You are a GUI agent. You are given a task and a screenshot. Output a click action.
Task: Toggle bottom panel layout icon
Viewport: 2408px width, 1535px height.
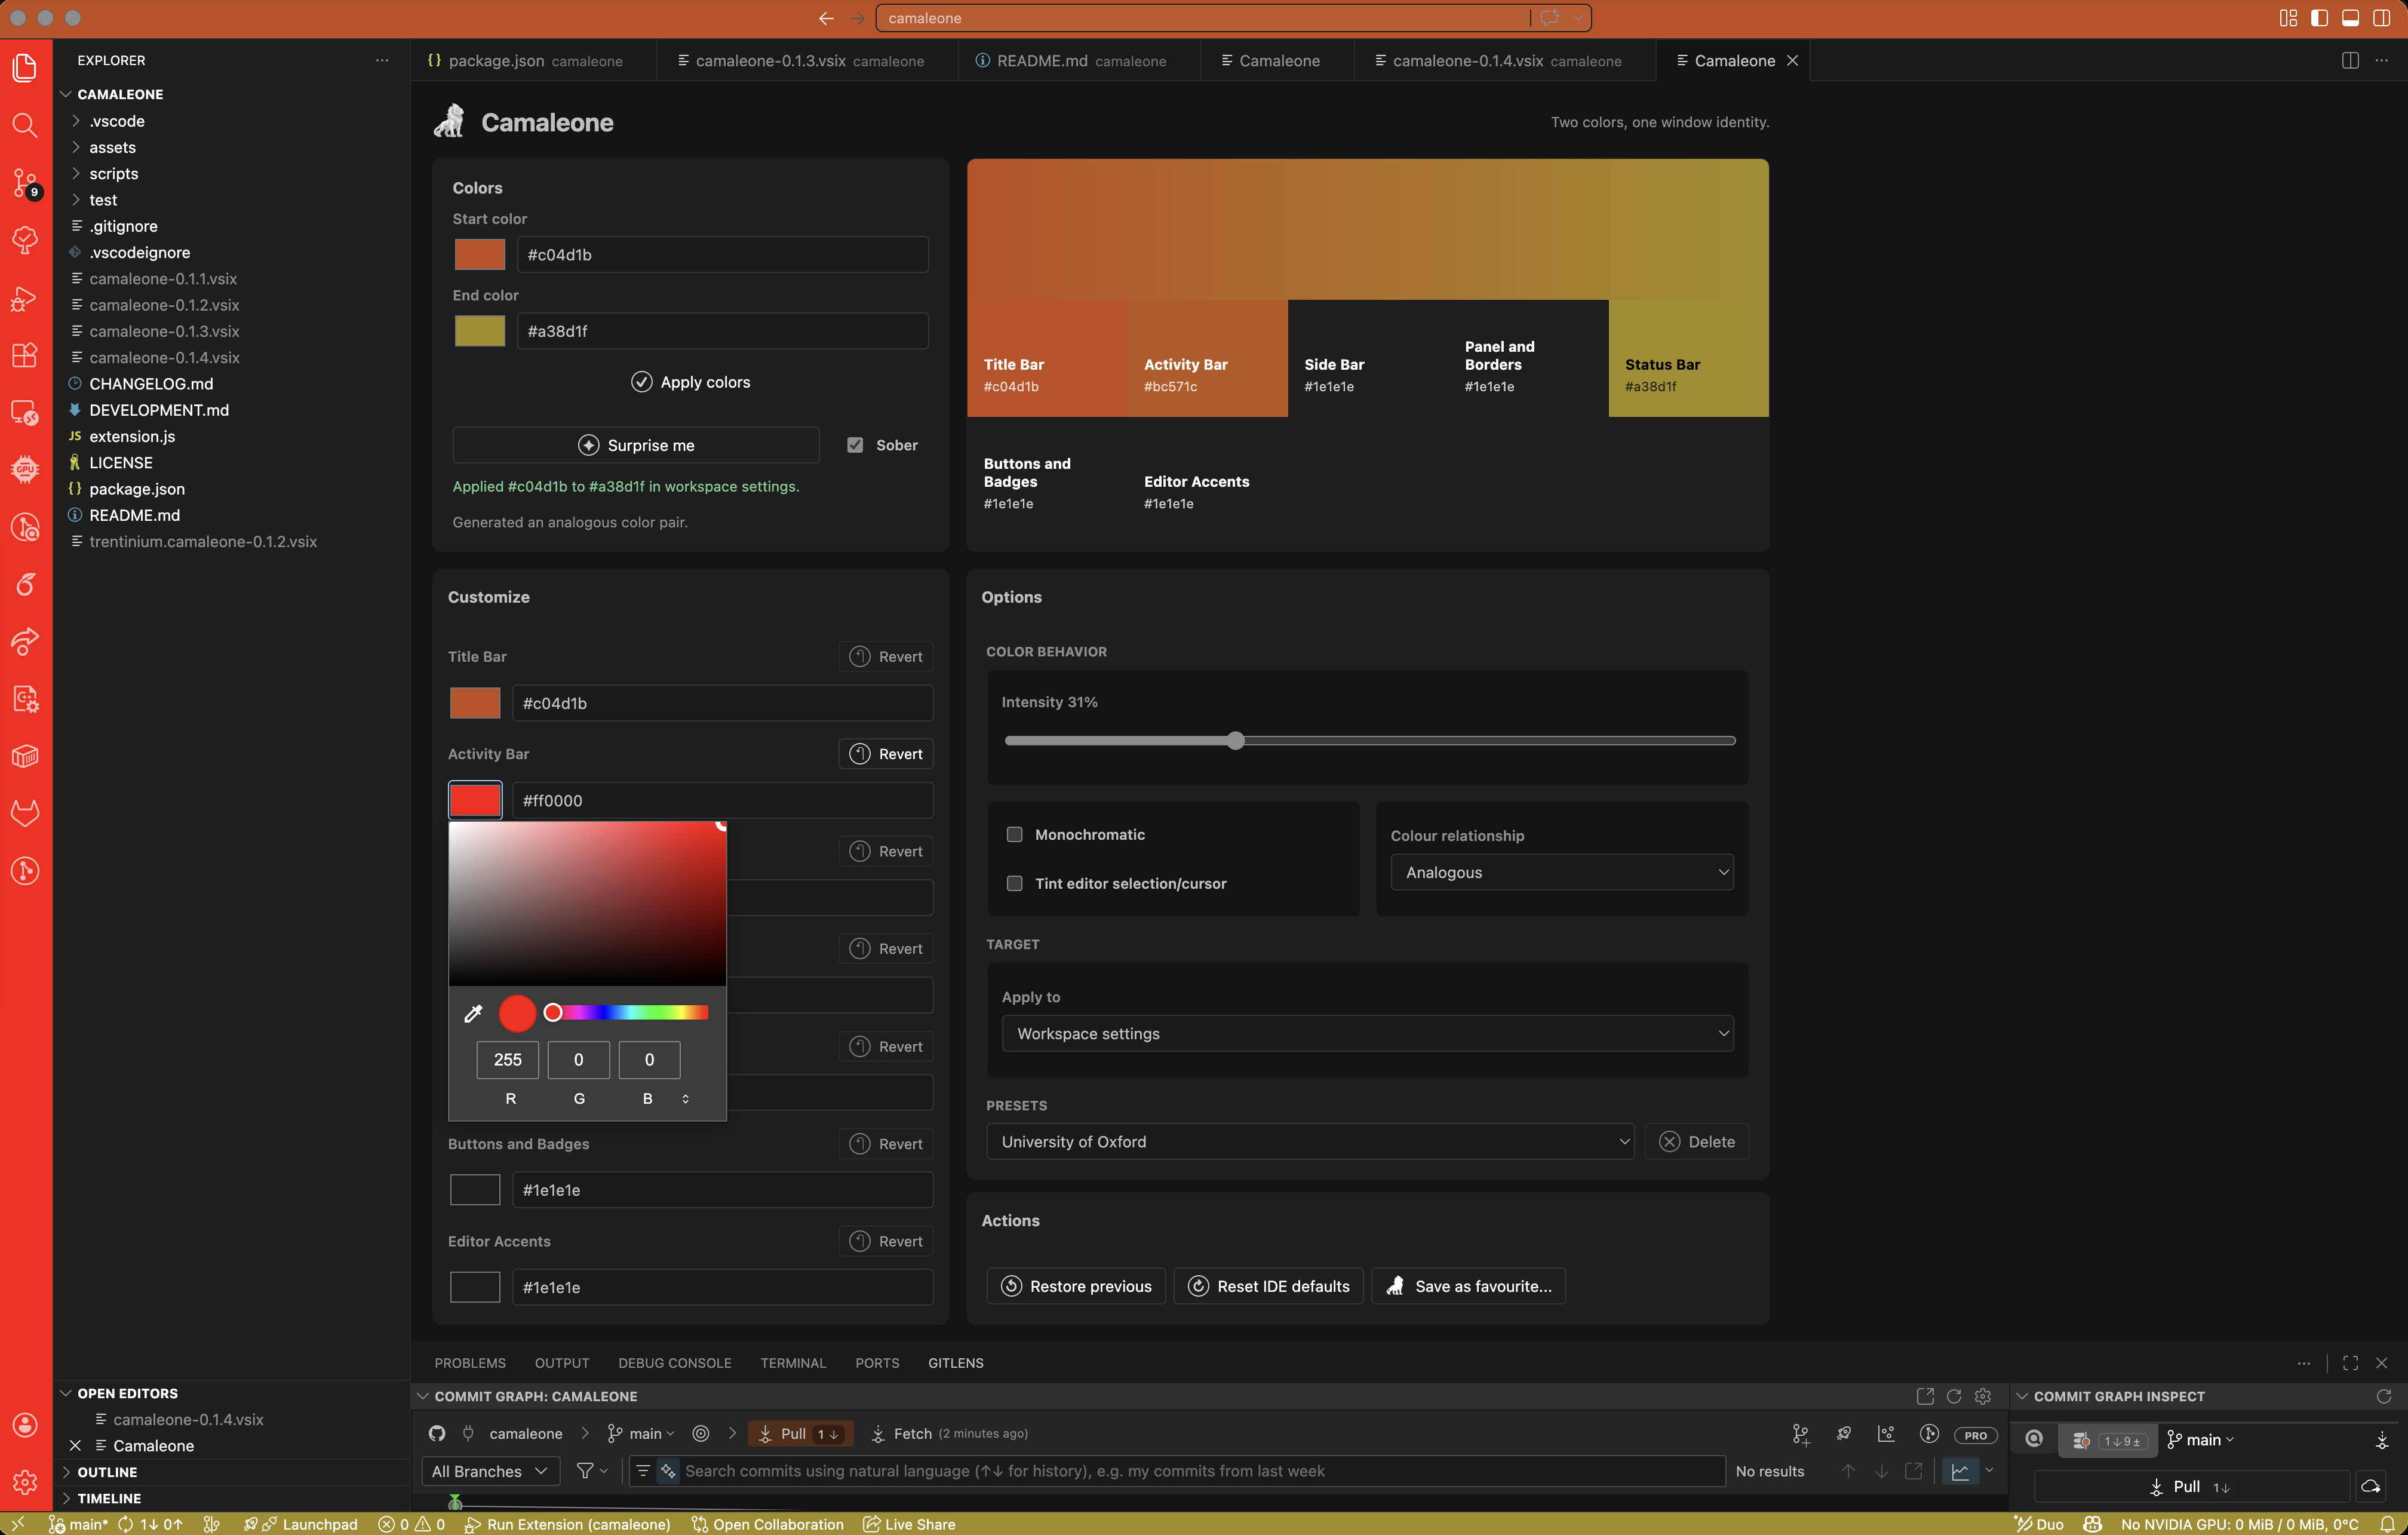(x=2350, y=18)
